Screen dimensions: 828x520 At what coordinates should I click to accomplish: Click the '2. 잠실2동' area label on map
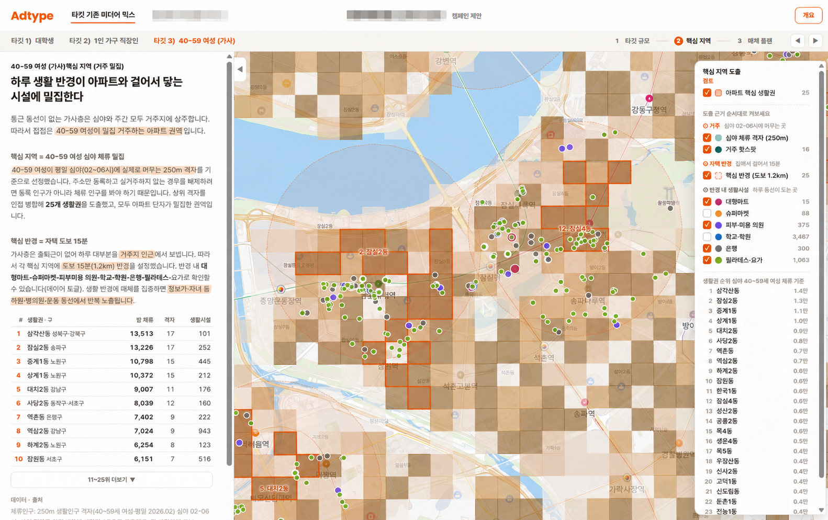(374, 252)
